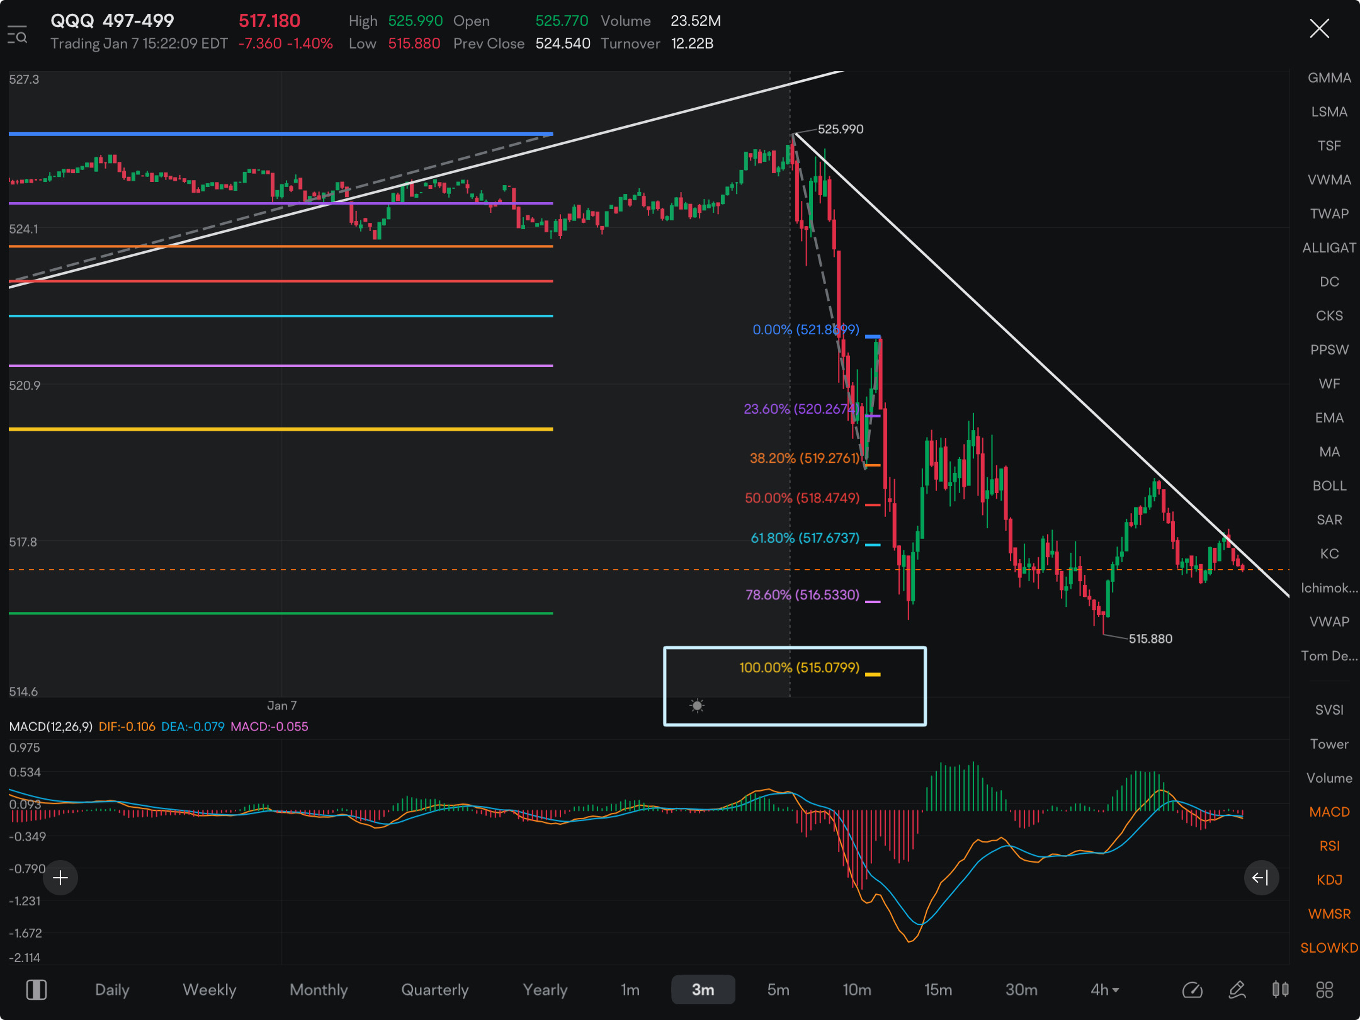Select the drawing pencil tool

(x=1237, y=990)
